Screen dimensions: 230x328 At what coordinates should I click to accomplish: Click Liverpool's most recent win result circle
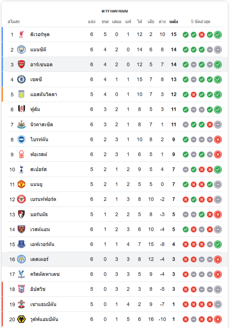[x=218, y=34]
